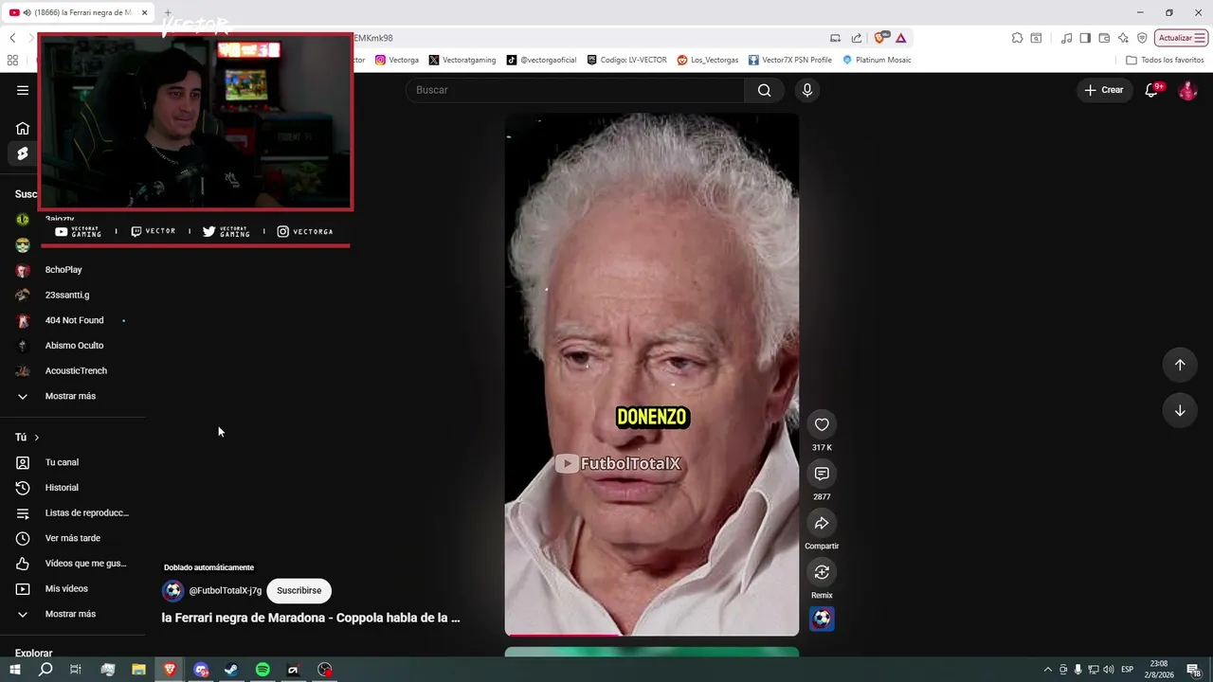The height and width of the screenshot is (682, 1213).
Task: Open Vector7X PSN Profile bookmark
Action: coord(789,60)
